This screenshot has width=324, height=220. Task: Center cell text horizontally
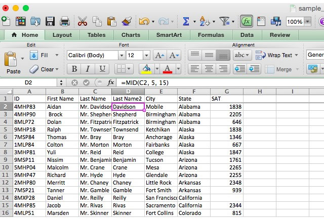click(209, 69)
